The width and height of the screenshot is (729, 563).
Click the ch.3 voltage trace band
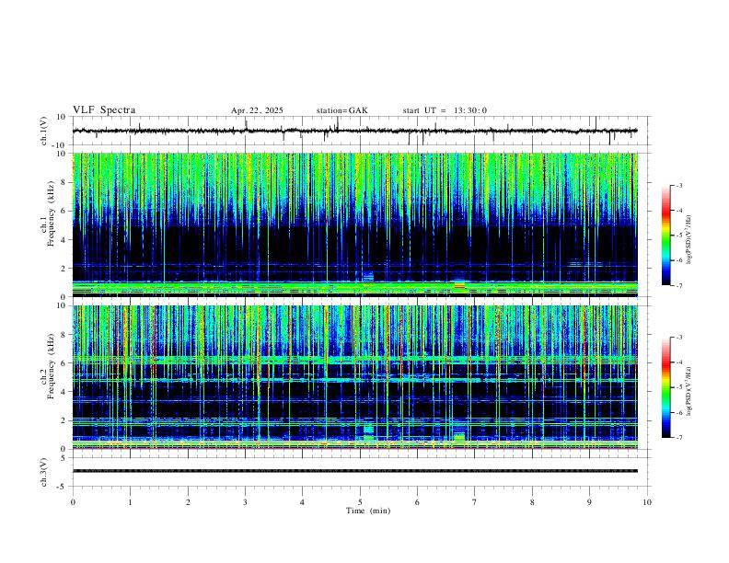(354, 471)
